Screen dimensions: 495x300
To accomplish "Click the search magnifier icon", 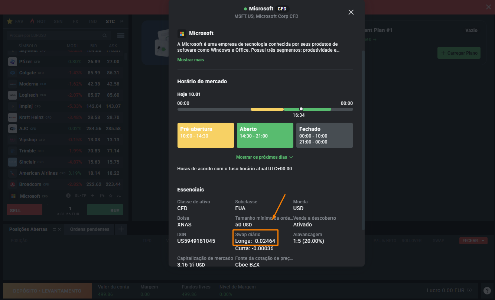I will [x=105, y=36].
